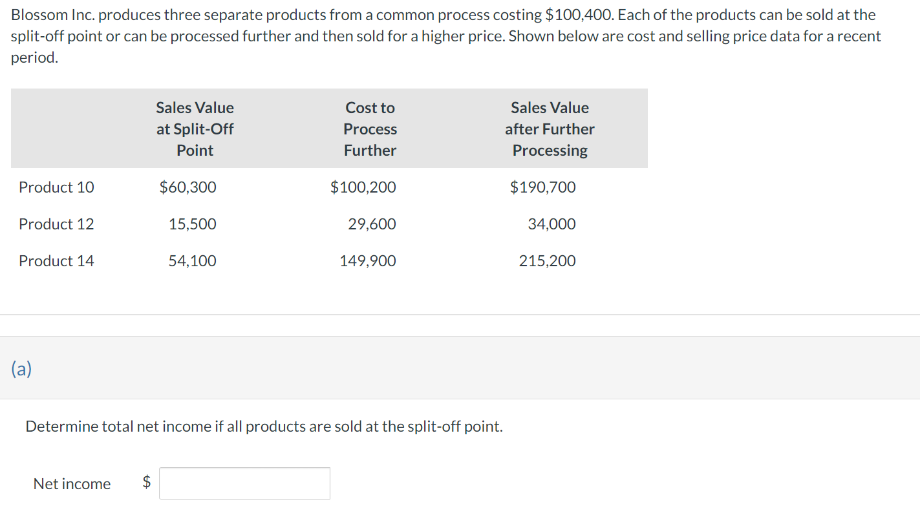Click the Cost to Process Further header
The width and height of the screenshot is (920, 526).
[x=370, y=129]
